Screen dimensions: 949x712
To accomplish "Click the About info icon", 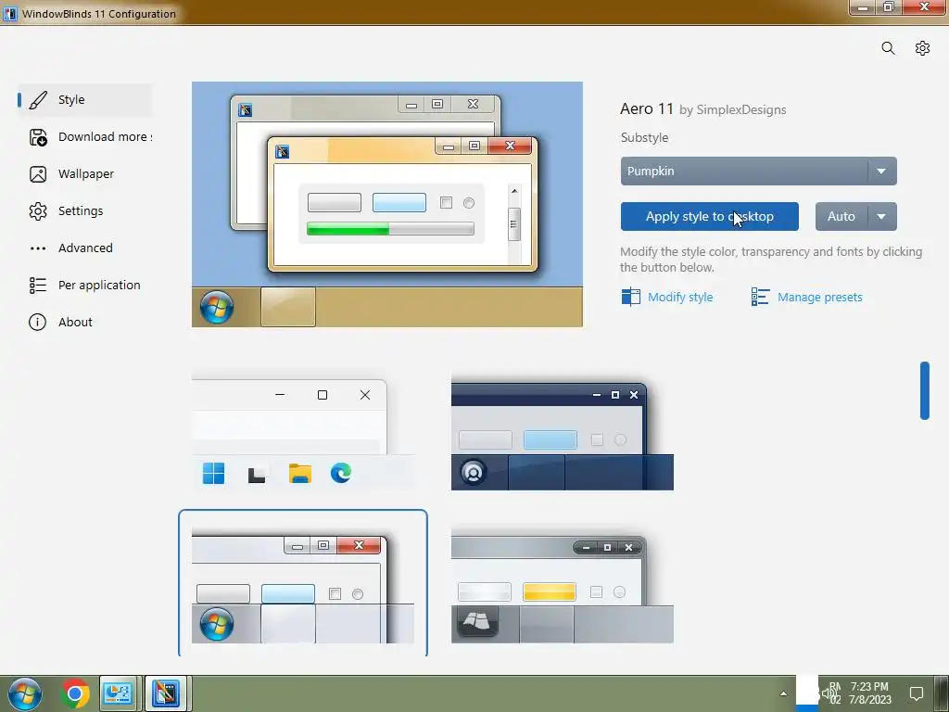I will point(37,322).
